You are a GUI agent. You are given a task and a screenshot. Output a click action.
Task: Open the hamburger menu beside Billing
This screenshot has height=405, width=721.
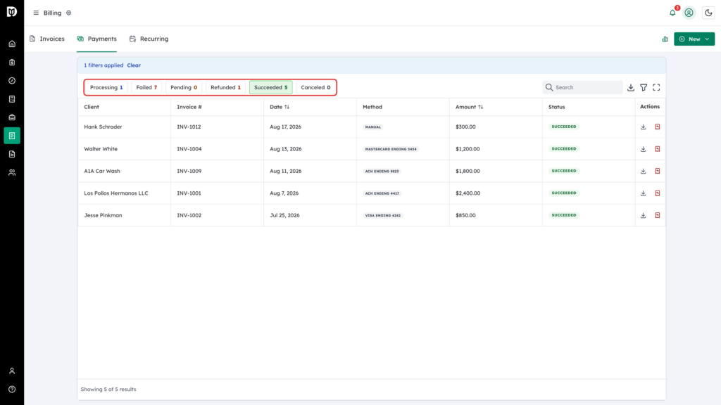coord(36,13)
